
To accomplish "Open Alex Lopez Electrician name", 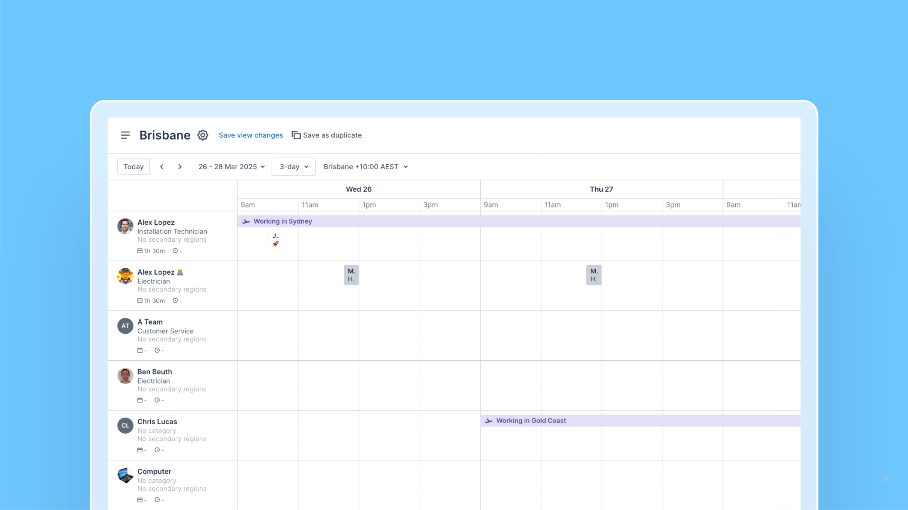I will coord(156,272).
